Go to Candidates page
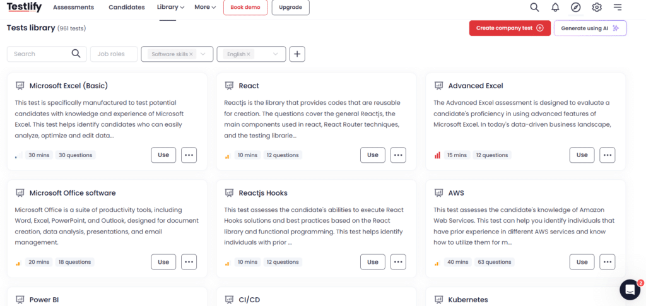Viewport: 646px width, 306px height. (x=126, y=7)
